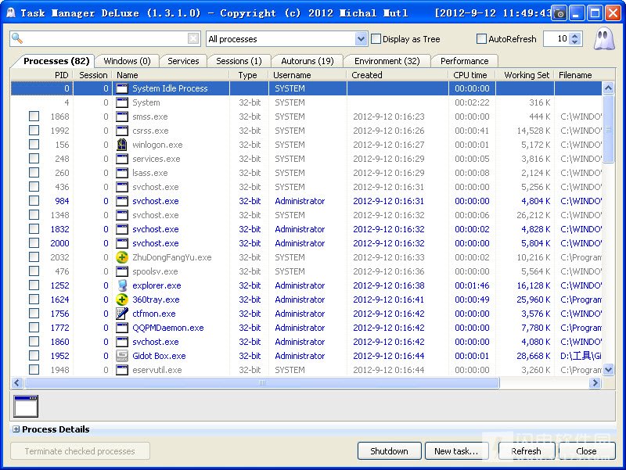Click the horizontal scrollbar left arrow
Viewport: 626px width, 470px height.
16,383
